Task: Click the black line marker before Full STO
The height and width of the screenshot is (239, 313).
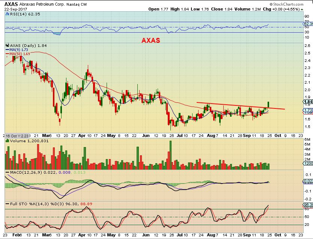Action: tap(8, 204)
